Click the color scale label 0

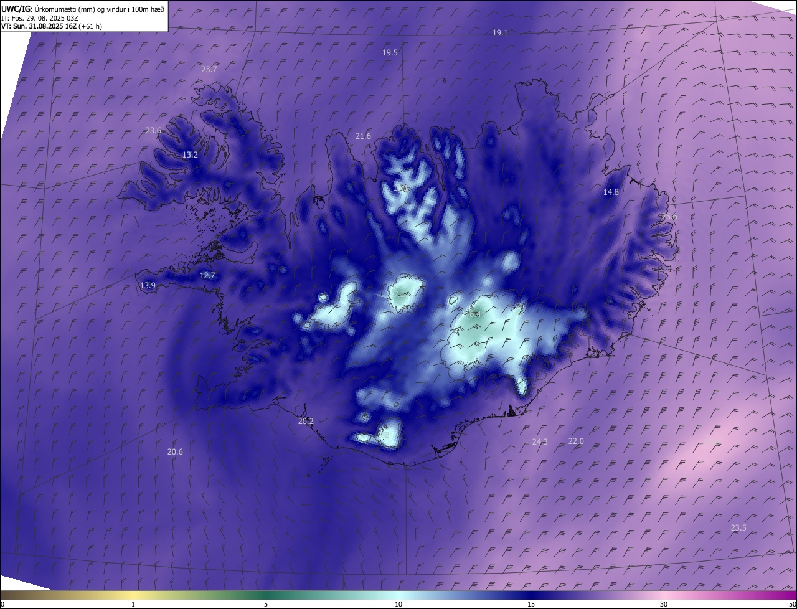tap(2, 604)
